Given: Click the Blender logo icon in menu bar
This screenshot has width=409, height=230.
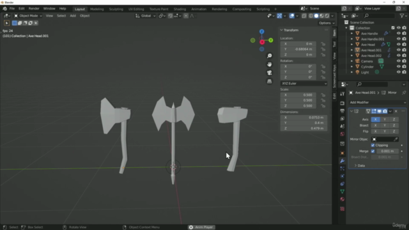Looking at the screenshot, I should (4, 8).
